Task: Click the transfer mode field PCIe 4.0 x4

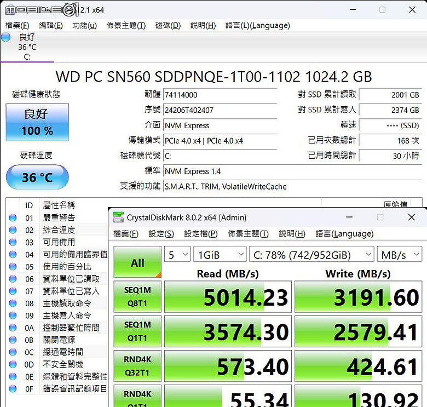Action: click(220, 141)
